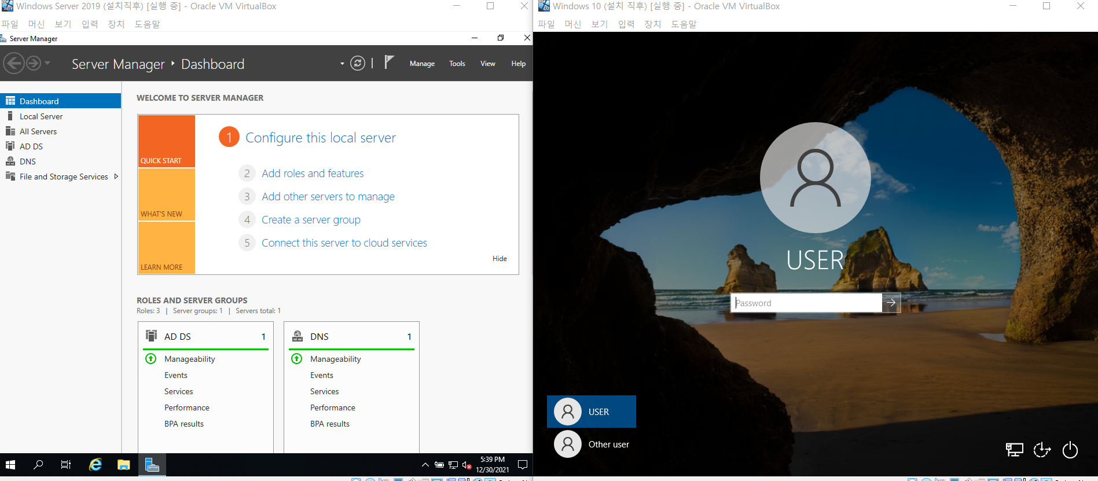The height and width of the screenshot is (481, 1098).
Task: Click the AD DS role tile icon
Action: pos(152,336)
